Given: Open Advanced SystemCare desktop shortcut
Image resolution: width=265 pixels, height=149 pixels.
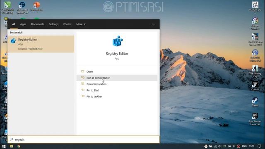Looking at the screenshot, I should pyautogui.click(x=22, y=8).
